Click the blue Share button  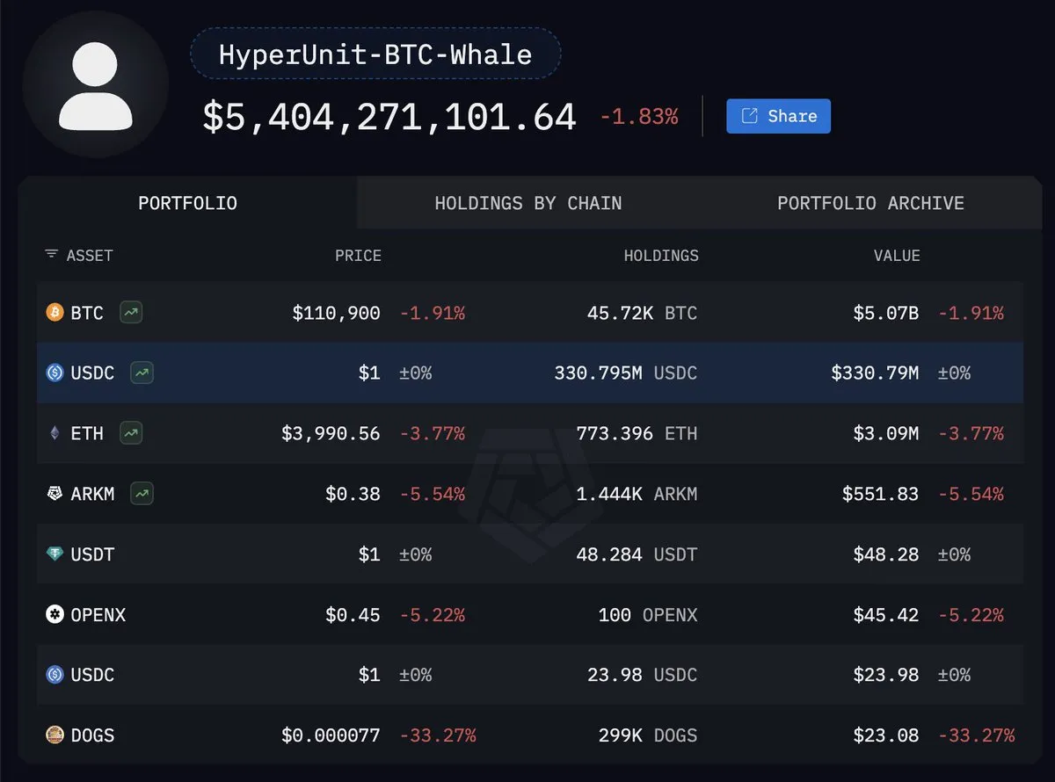click(778, 116)
